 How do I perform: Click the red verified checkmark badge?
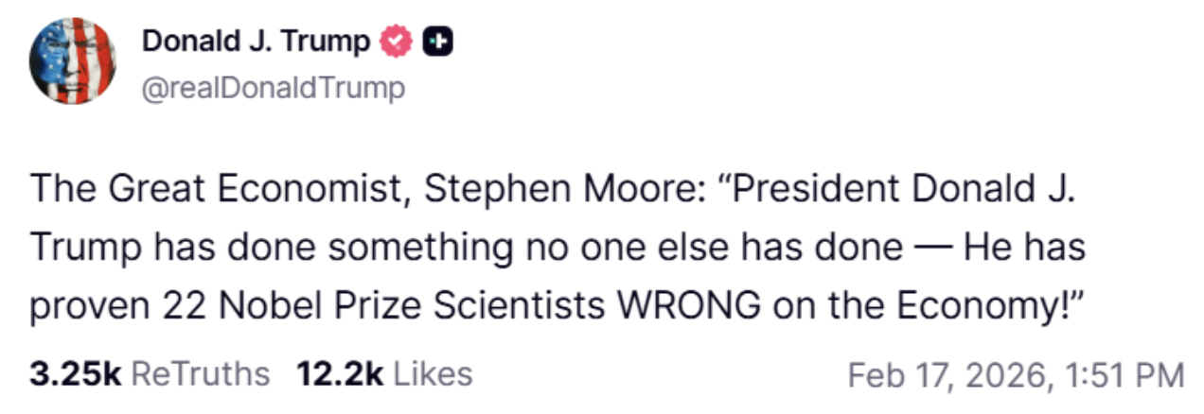[396, 42]
